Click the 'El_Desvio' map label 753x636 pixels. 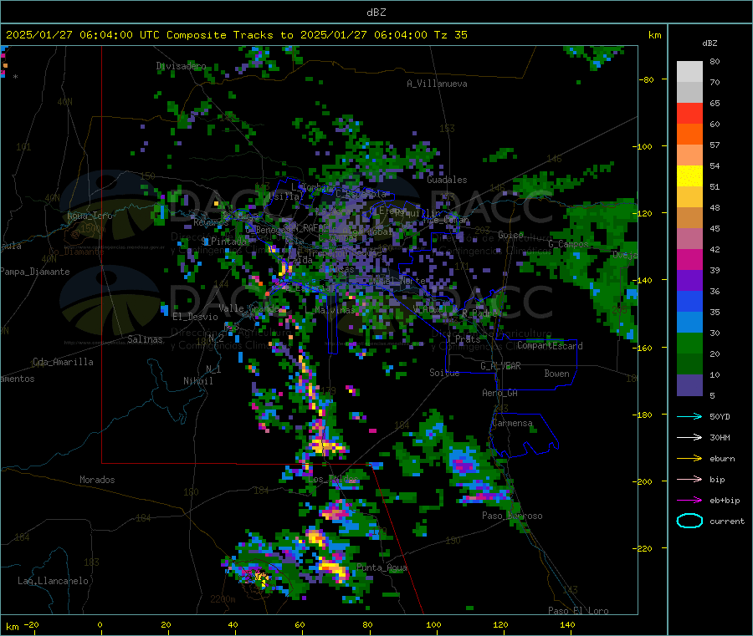click(195, 317)
